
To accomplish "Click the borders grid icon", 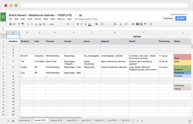I will 102,24.
